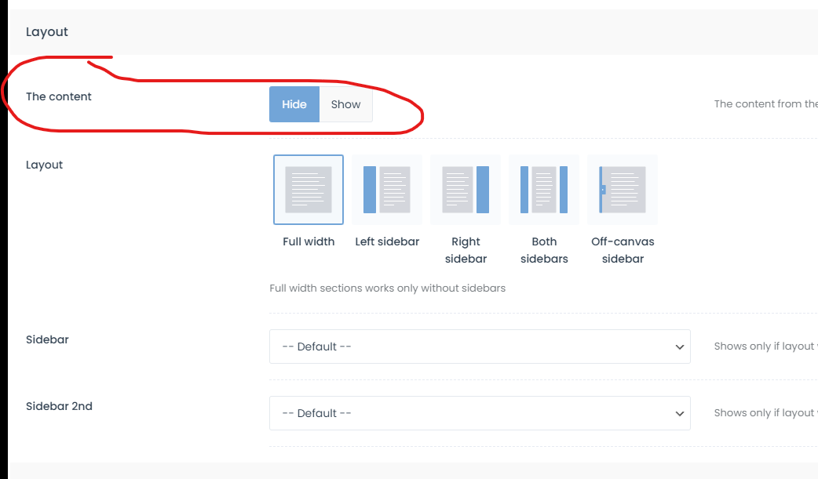The height and width of the screenshot is (479, 818).
Task: Click the Full width label text
Action: pos(309,241)
